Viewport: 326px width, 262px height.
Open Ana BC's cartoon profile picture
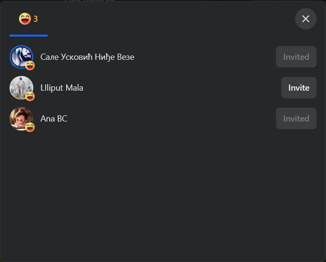[21, 118]
